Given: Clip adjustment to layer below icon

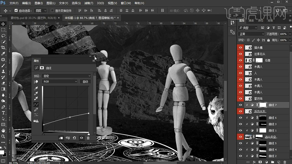Looking at the screenshot, I should [61, 138].
